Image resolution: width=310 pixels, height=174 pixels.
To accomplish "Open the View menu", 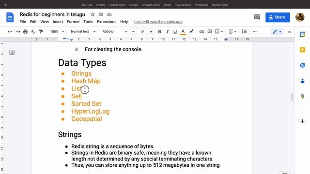I will coord(45,22).
